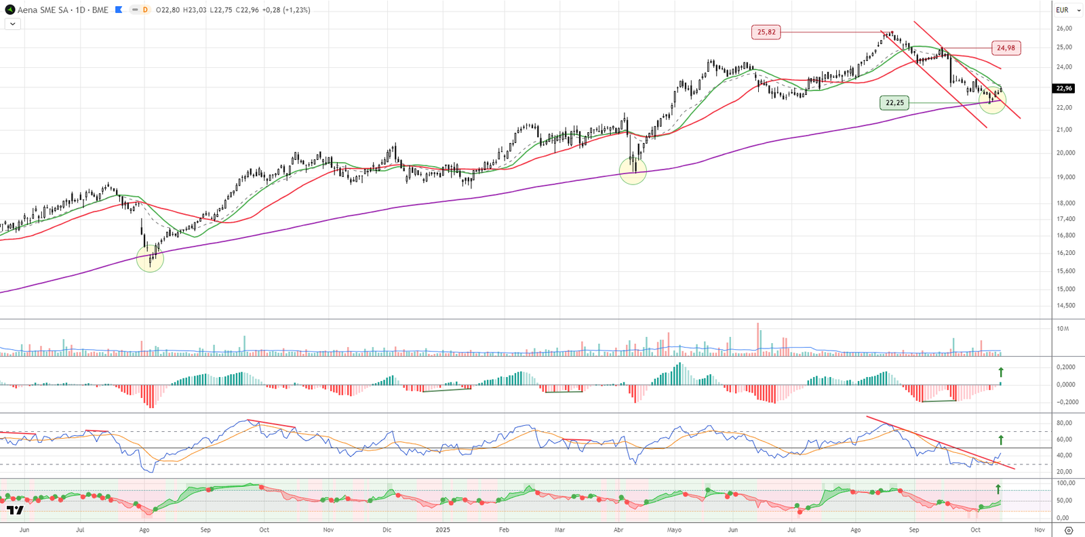Viewport: 1085px width, 537px height.
Task: Select the yellow circle marker at April low
Action: (633, 171)
